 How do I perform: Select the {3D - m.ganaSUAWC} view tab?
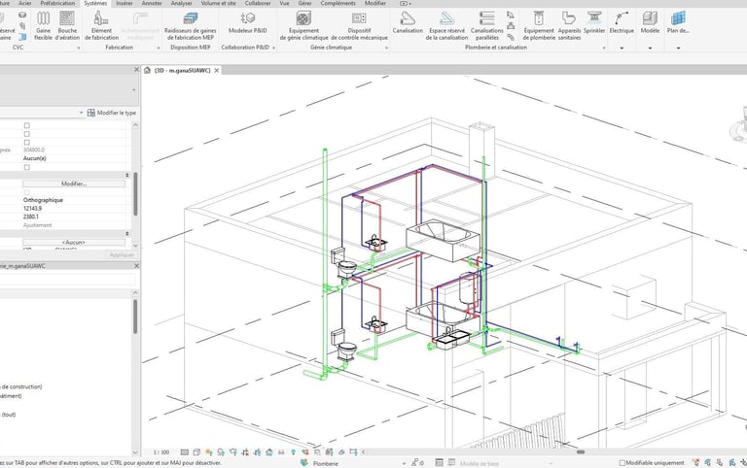(183, 70)
